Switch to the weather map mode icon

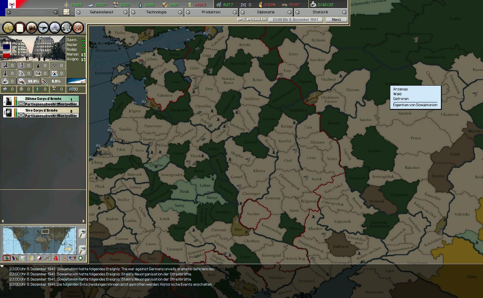pyautogui.click(x=23, y=258)
